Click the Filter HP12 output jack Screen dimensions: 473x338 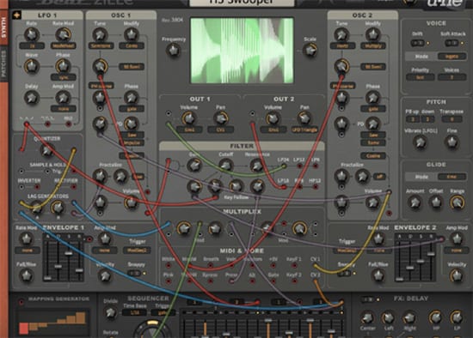point(316,187)
